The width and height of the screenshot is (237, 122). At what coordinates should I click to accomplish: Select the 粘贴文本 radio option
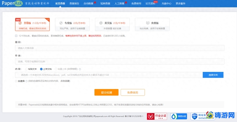coord(26,69)
